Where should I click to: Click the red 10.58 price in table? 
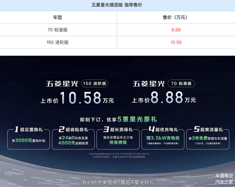(176, 42)
